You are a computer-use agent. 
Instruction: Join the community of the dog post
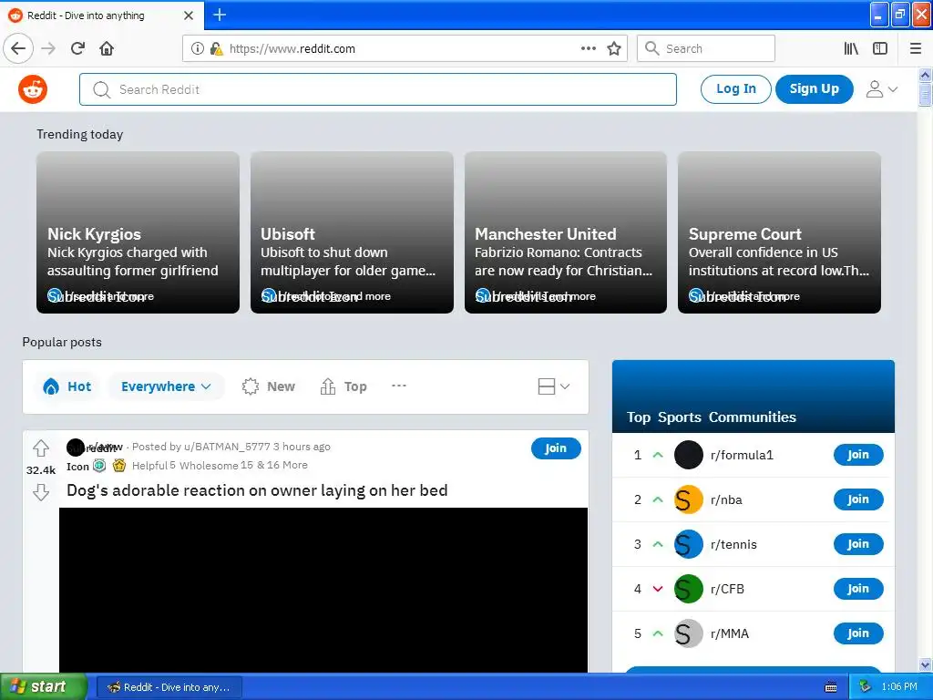point(556,448)
